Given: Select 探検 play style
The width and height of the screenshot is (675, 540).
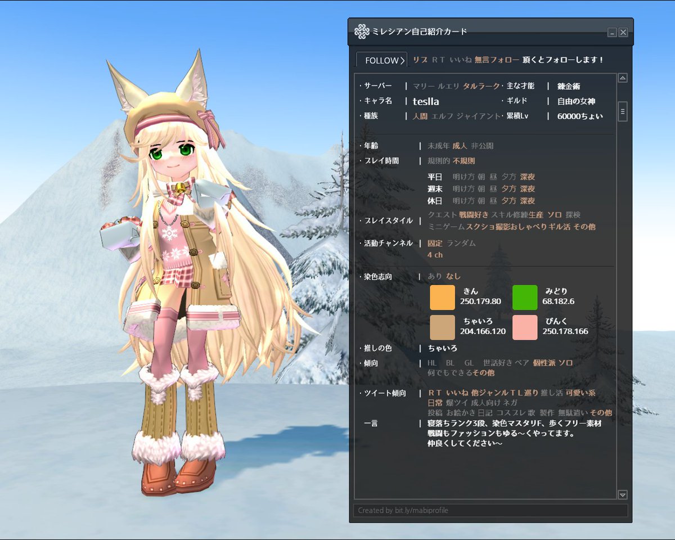Looking at the screenshot, I should [x=573, y=215].
